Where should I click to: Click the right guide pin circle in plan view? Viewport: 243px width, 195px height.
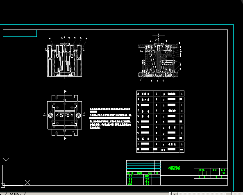(x=78, y=115)
